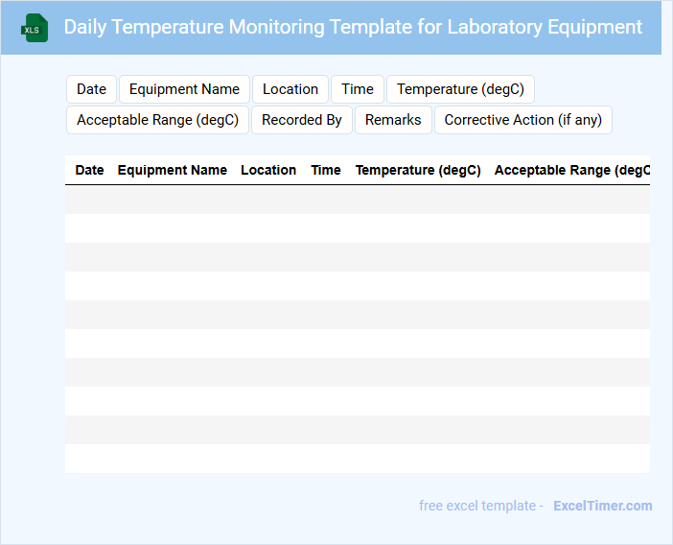Click the Corrective Action (if any) chip

point(522,120)
